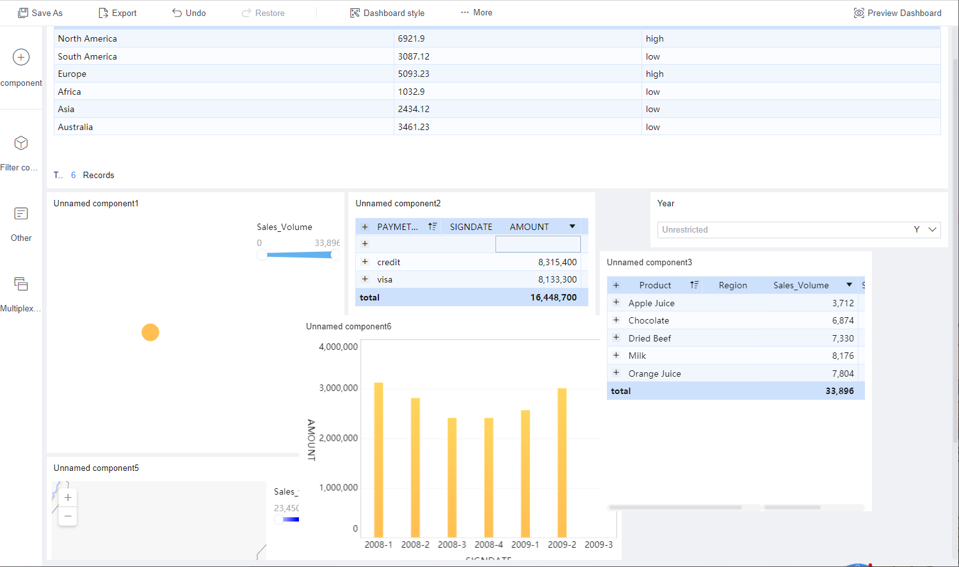Viewport: 959px width, 567px height.
Task: Expand the Apple Juice product row
Action: tap(616, 302)
